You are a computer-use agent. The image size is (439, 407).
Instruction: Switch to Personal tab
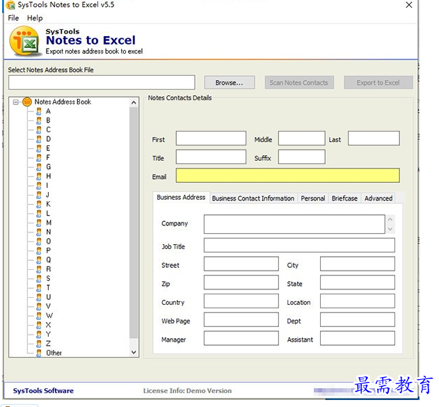313,198
